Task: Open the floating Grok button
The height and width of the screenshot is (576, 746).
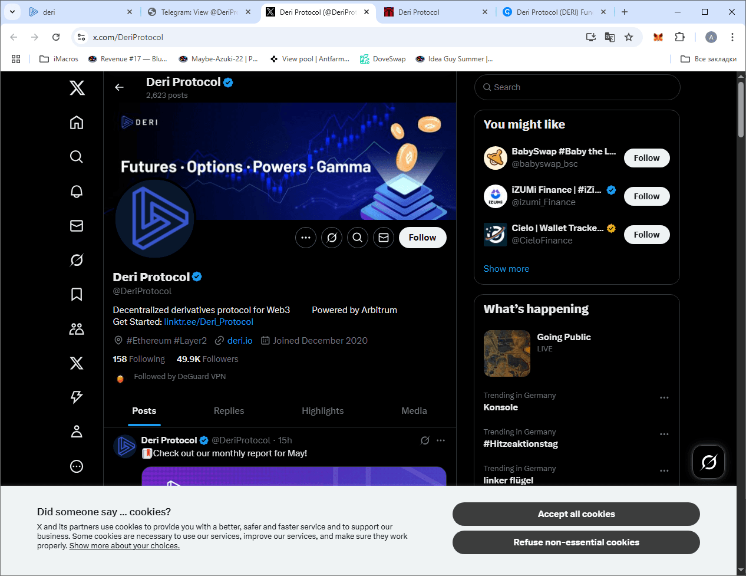Action: pos(709,462)
